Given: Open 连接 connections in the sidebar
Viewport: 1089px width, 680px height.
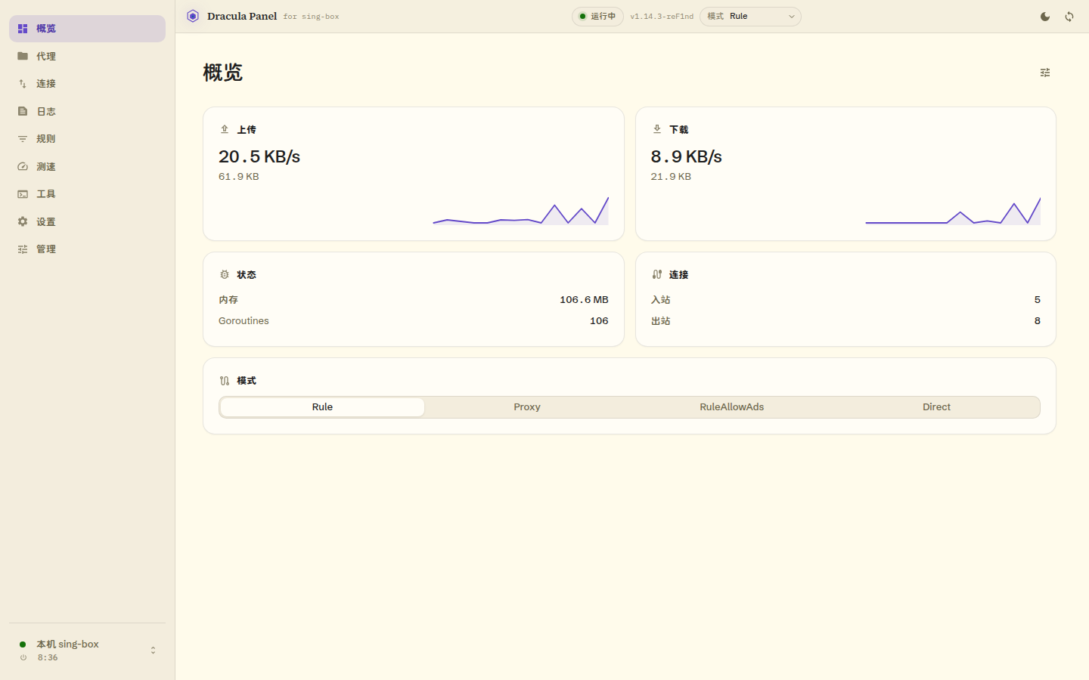Looking at the screenshot, I should click(87, 84).
